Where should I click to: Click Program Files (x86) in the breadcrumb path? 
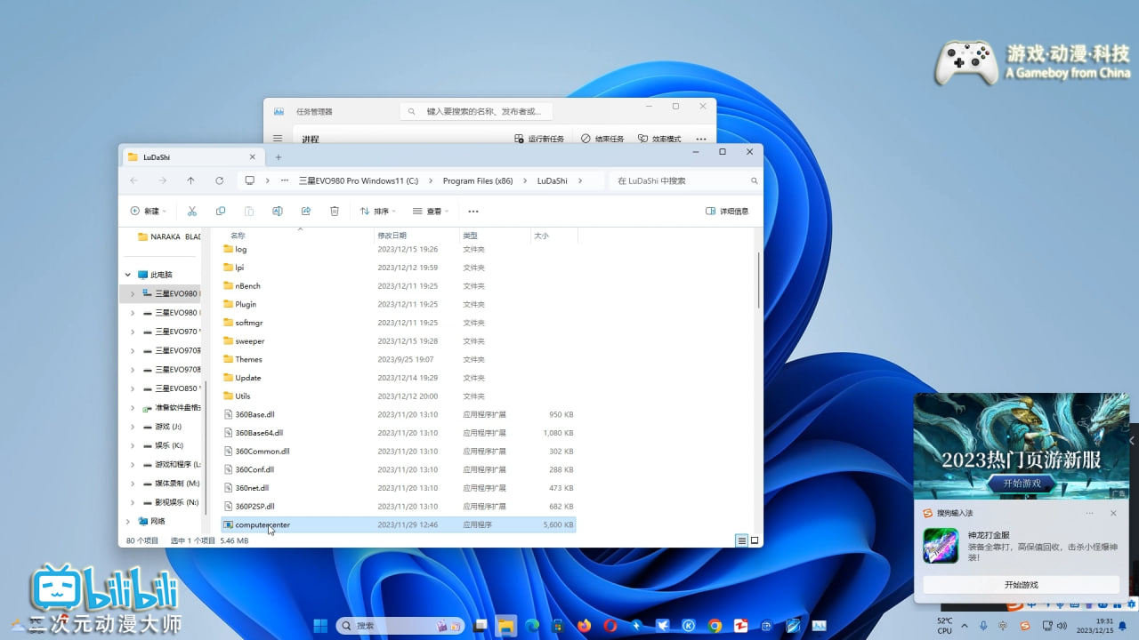pyautogui.click(x=479, y=180)
